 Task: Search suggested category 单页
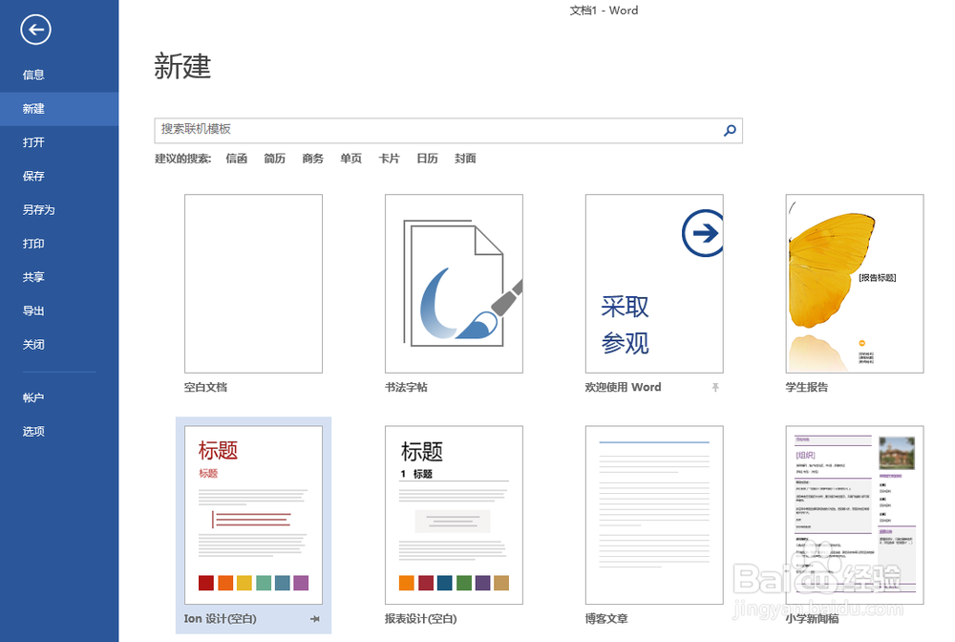point(350,159)
